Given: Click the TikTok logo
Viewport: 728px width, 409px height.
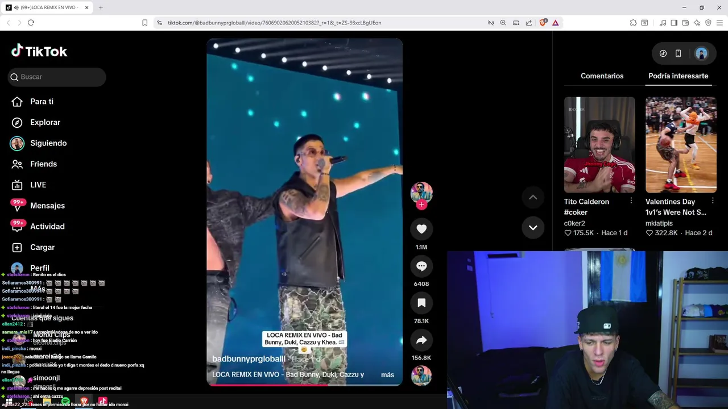Looking at the screenshot, I should (x=39, y=51).
